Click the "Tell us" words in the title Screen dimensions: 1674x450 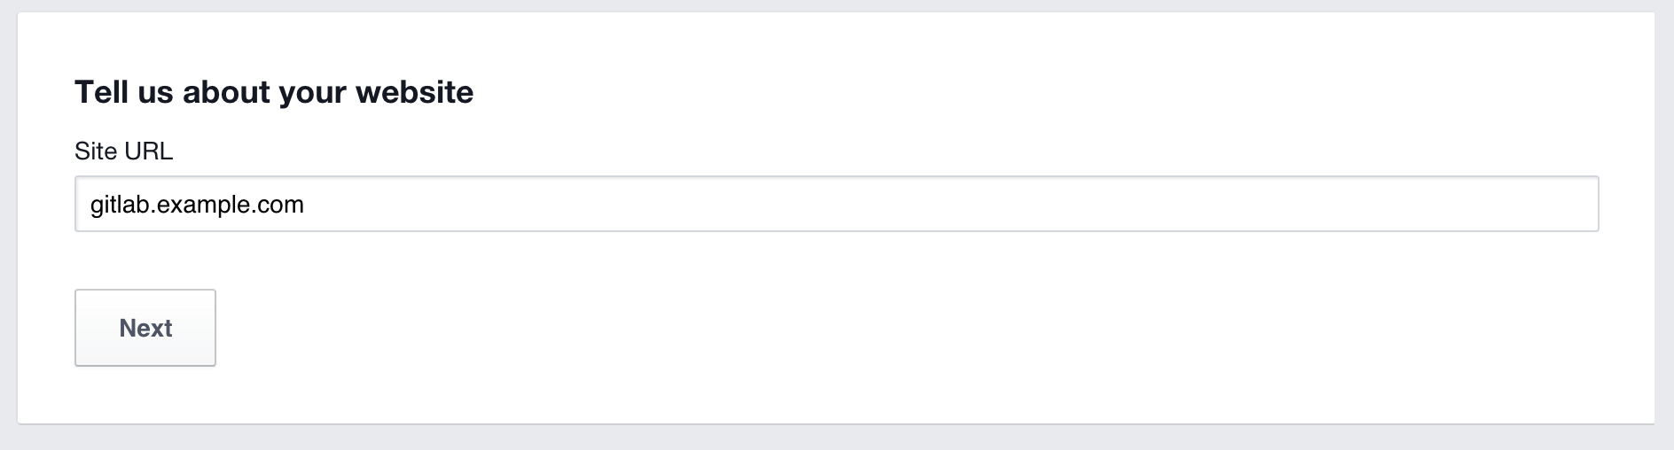123,92
